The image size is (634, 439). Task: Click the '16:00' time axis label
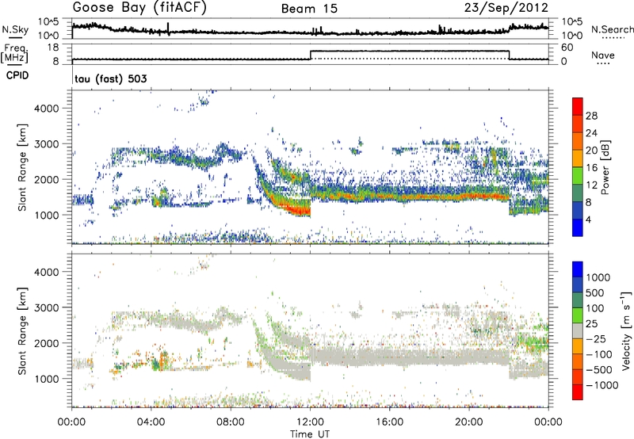coord(390,422)
